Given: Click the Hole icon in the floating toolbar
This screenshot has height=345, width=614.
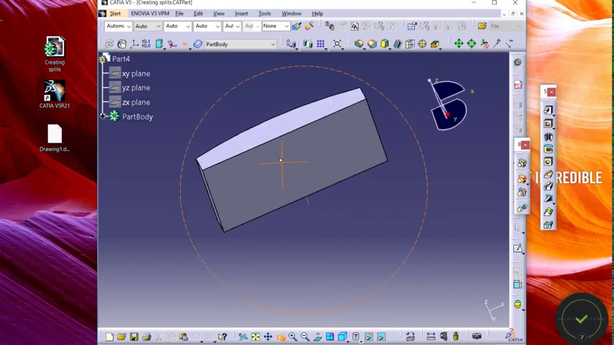Looking at the screenshot, I should click(548, 162).
